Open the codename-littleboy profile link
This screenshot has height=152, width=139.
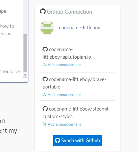pyautogui.click(x=80, y=28)
